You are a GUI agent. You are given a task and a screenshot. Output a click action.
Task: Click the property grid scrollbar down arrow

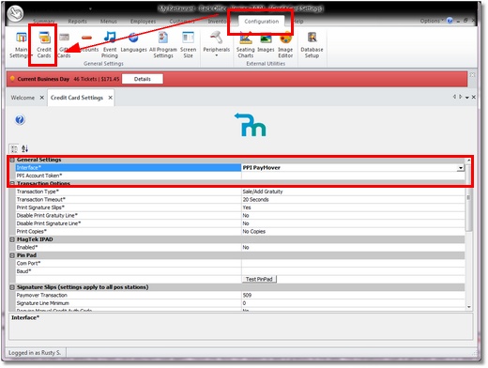click(469, 307)
